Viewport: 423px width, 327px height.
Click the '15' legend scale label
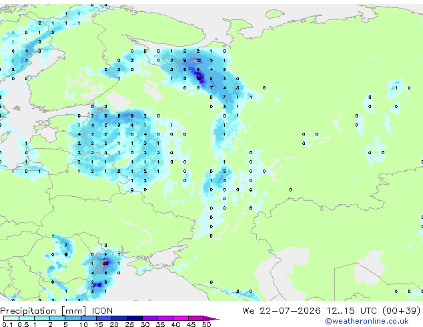(99, 324)
